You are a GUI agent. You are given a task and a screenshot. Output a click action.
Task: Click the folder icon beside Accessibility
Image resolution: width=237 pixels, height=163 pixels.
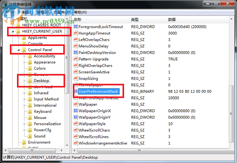pyautogui.click(x=30, y=56)
